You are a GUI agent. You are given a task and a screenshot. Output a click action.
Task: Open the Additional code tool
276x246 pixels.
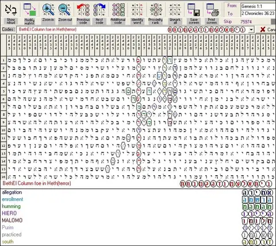[x=118, y=10]
